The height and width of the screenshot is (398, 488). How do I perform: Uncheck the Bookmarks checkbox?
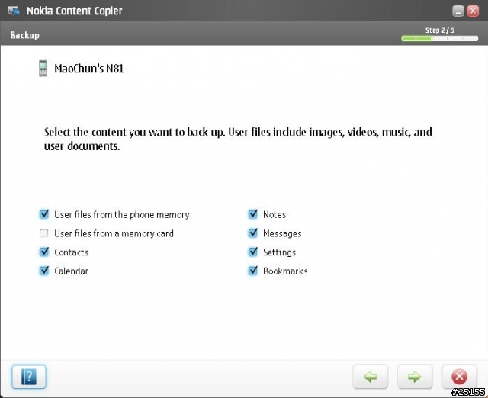pyautogui.click(x=252, y=271)
